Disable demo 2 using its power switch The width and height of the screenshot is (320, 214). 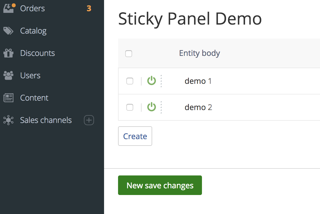click(x=151, y=107)
